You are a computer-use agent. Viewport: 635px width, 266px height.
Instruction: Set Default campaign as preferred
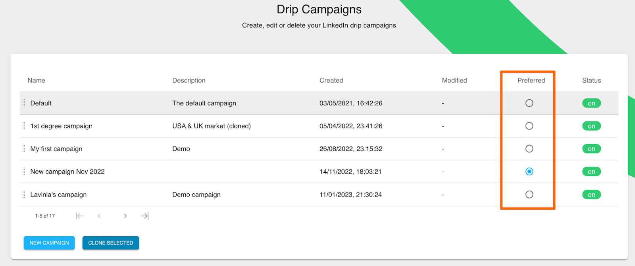[x=529, y=103]
